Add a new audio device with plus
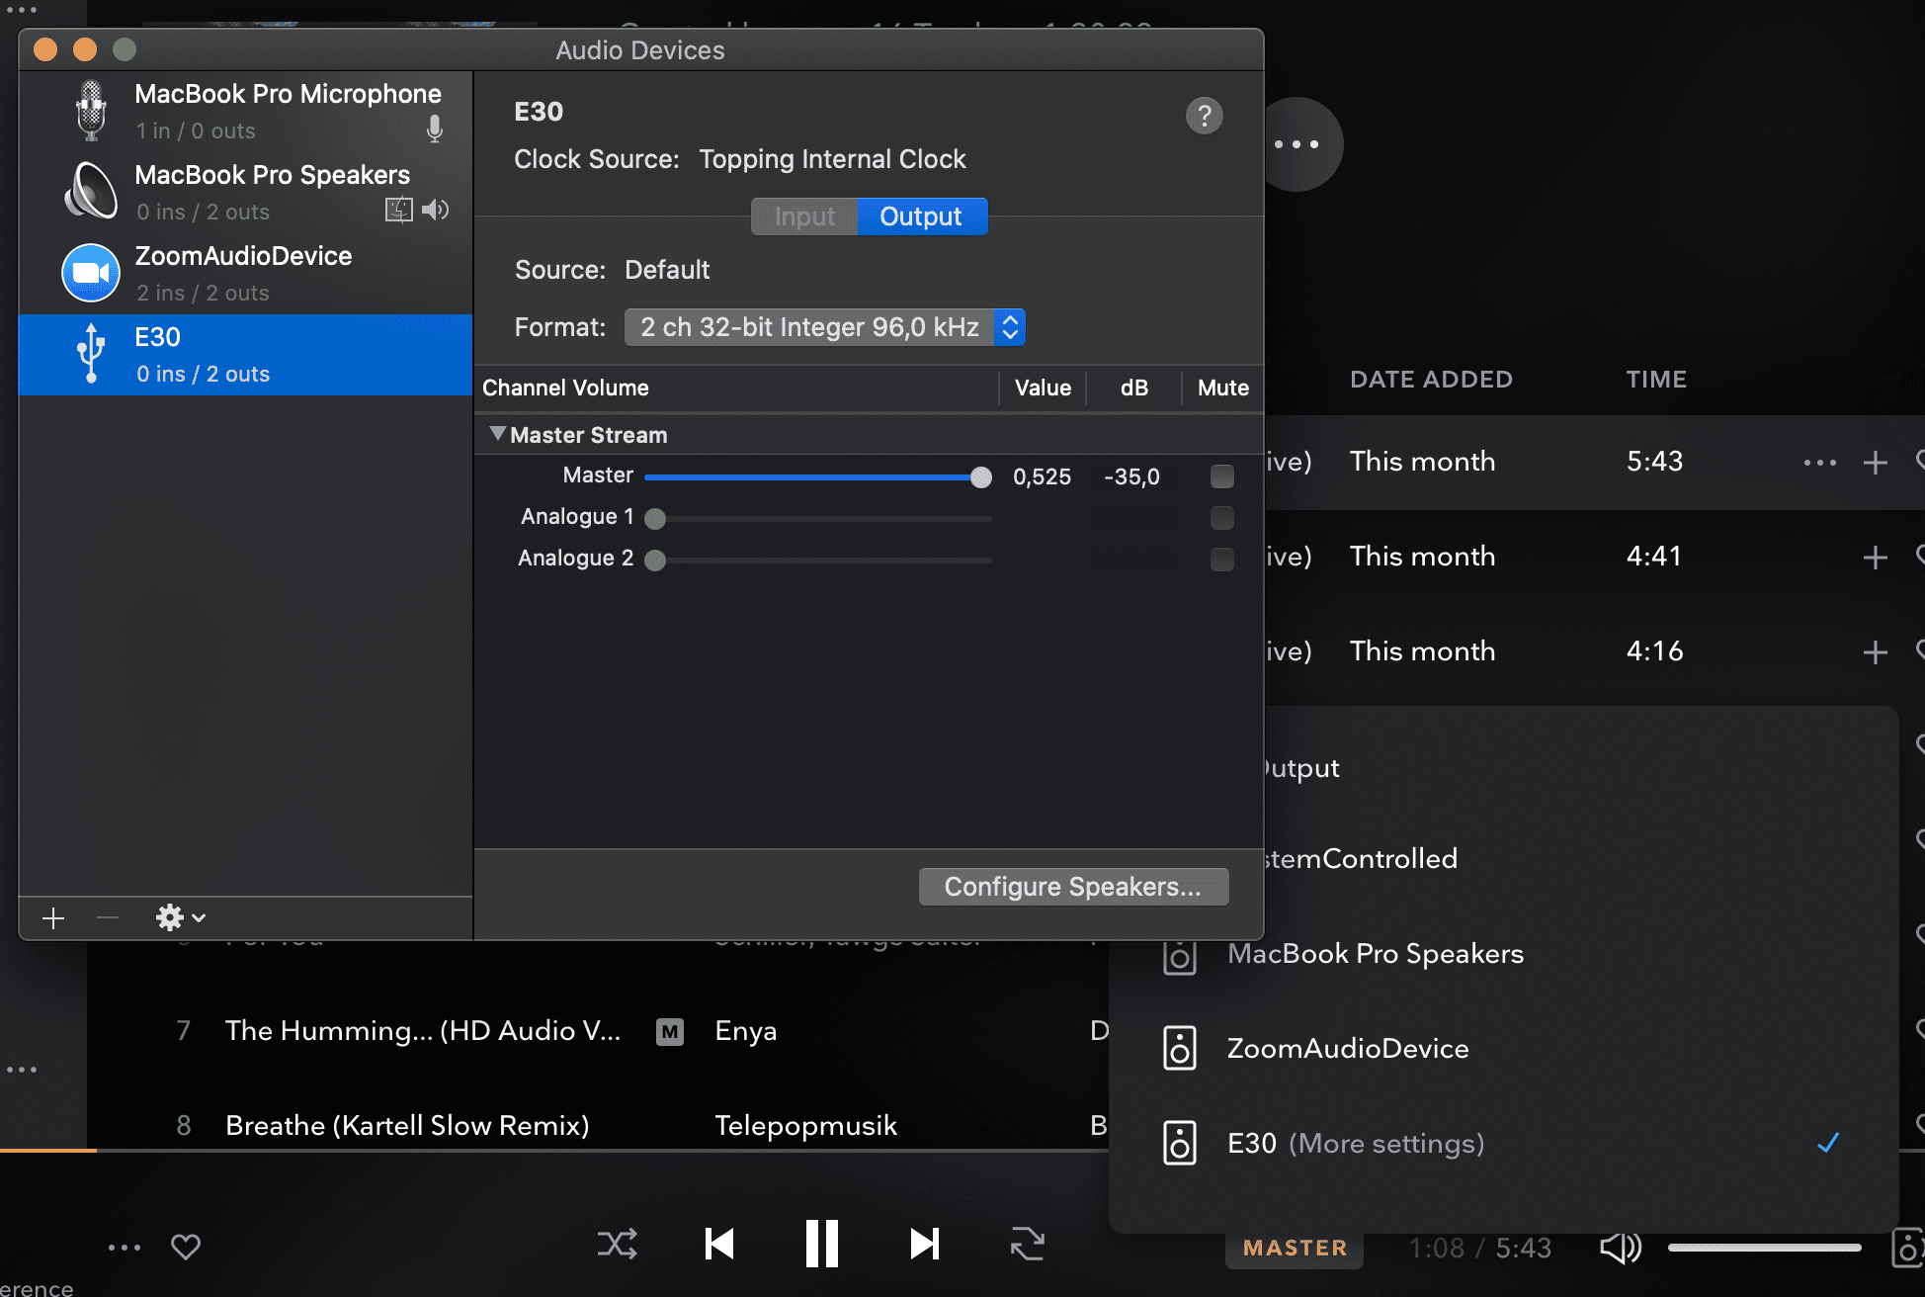The height and width of the screenshot is (1297, 1925). click(53, 918)
